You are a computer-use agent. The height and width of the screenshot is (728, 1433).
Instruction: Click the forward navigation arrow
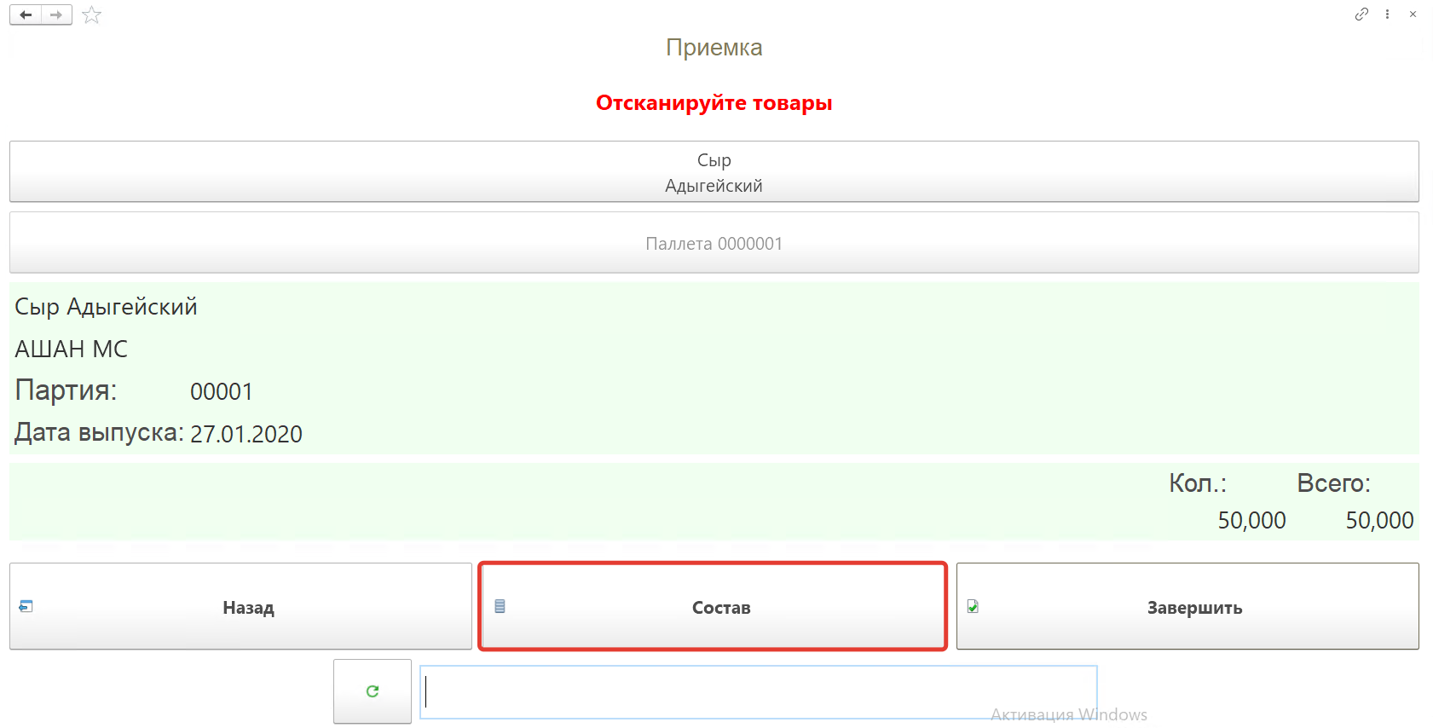click(56, 14)
